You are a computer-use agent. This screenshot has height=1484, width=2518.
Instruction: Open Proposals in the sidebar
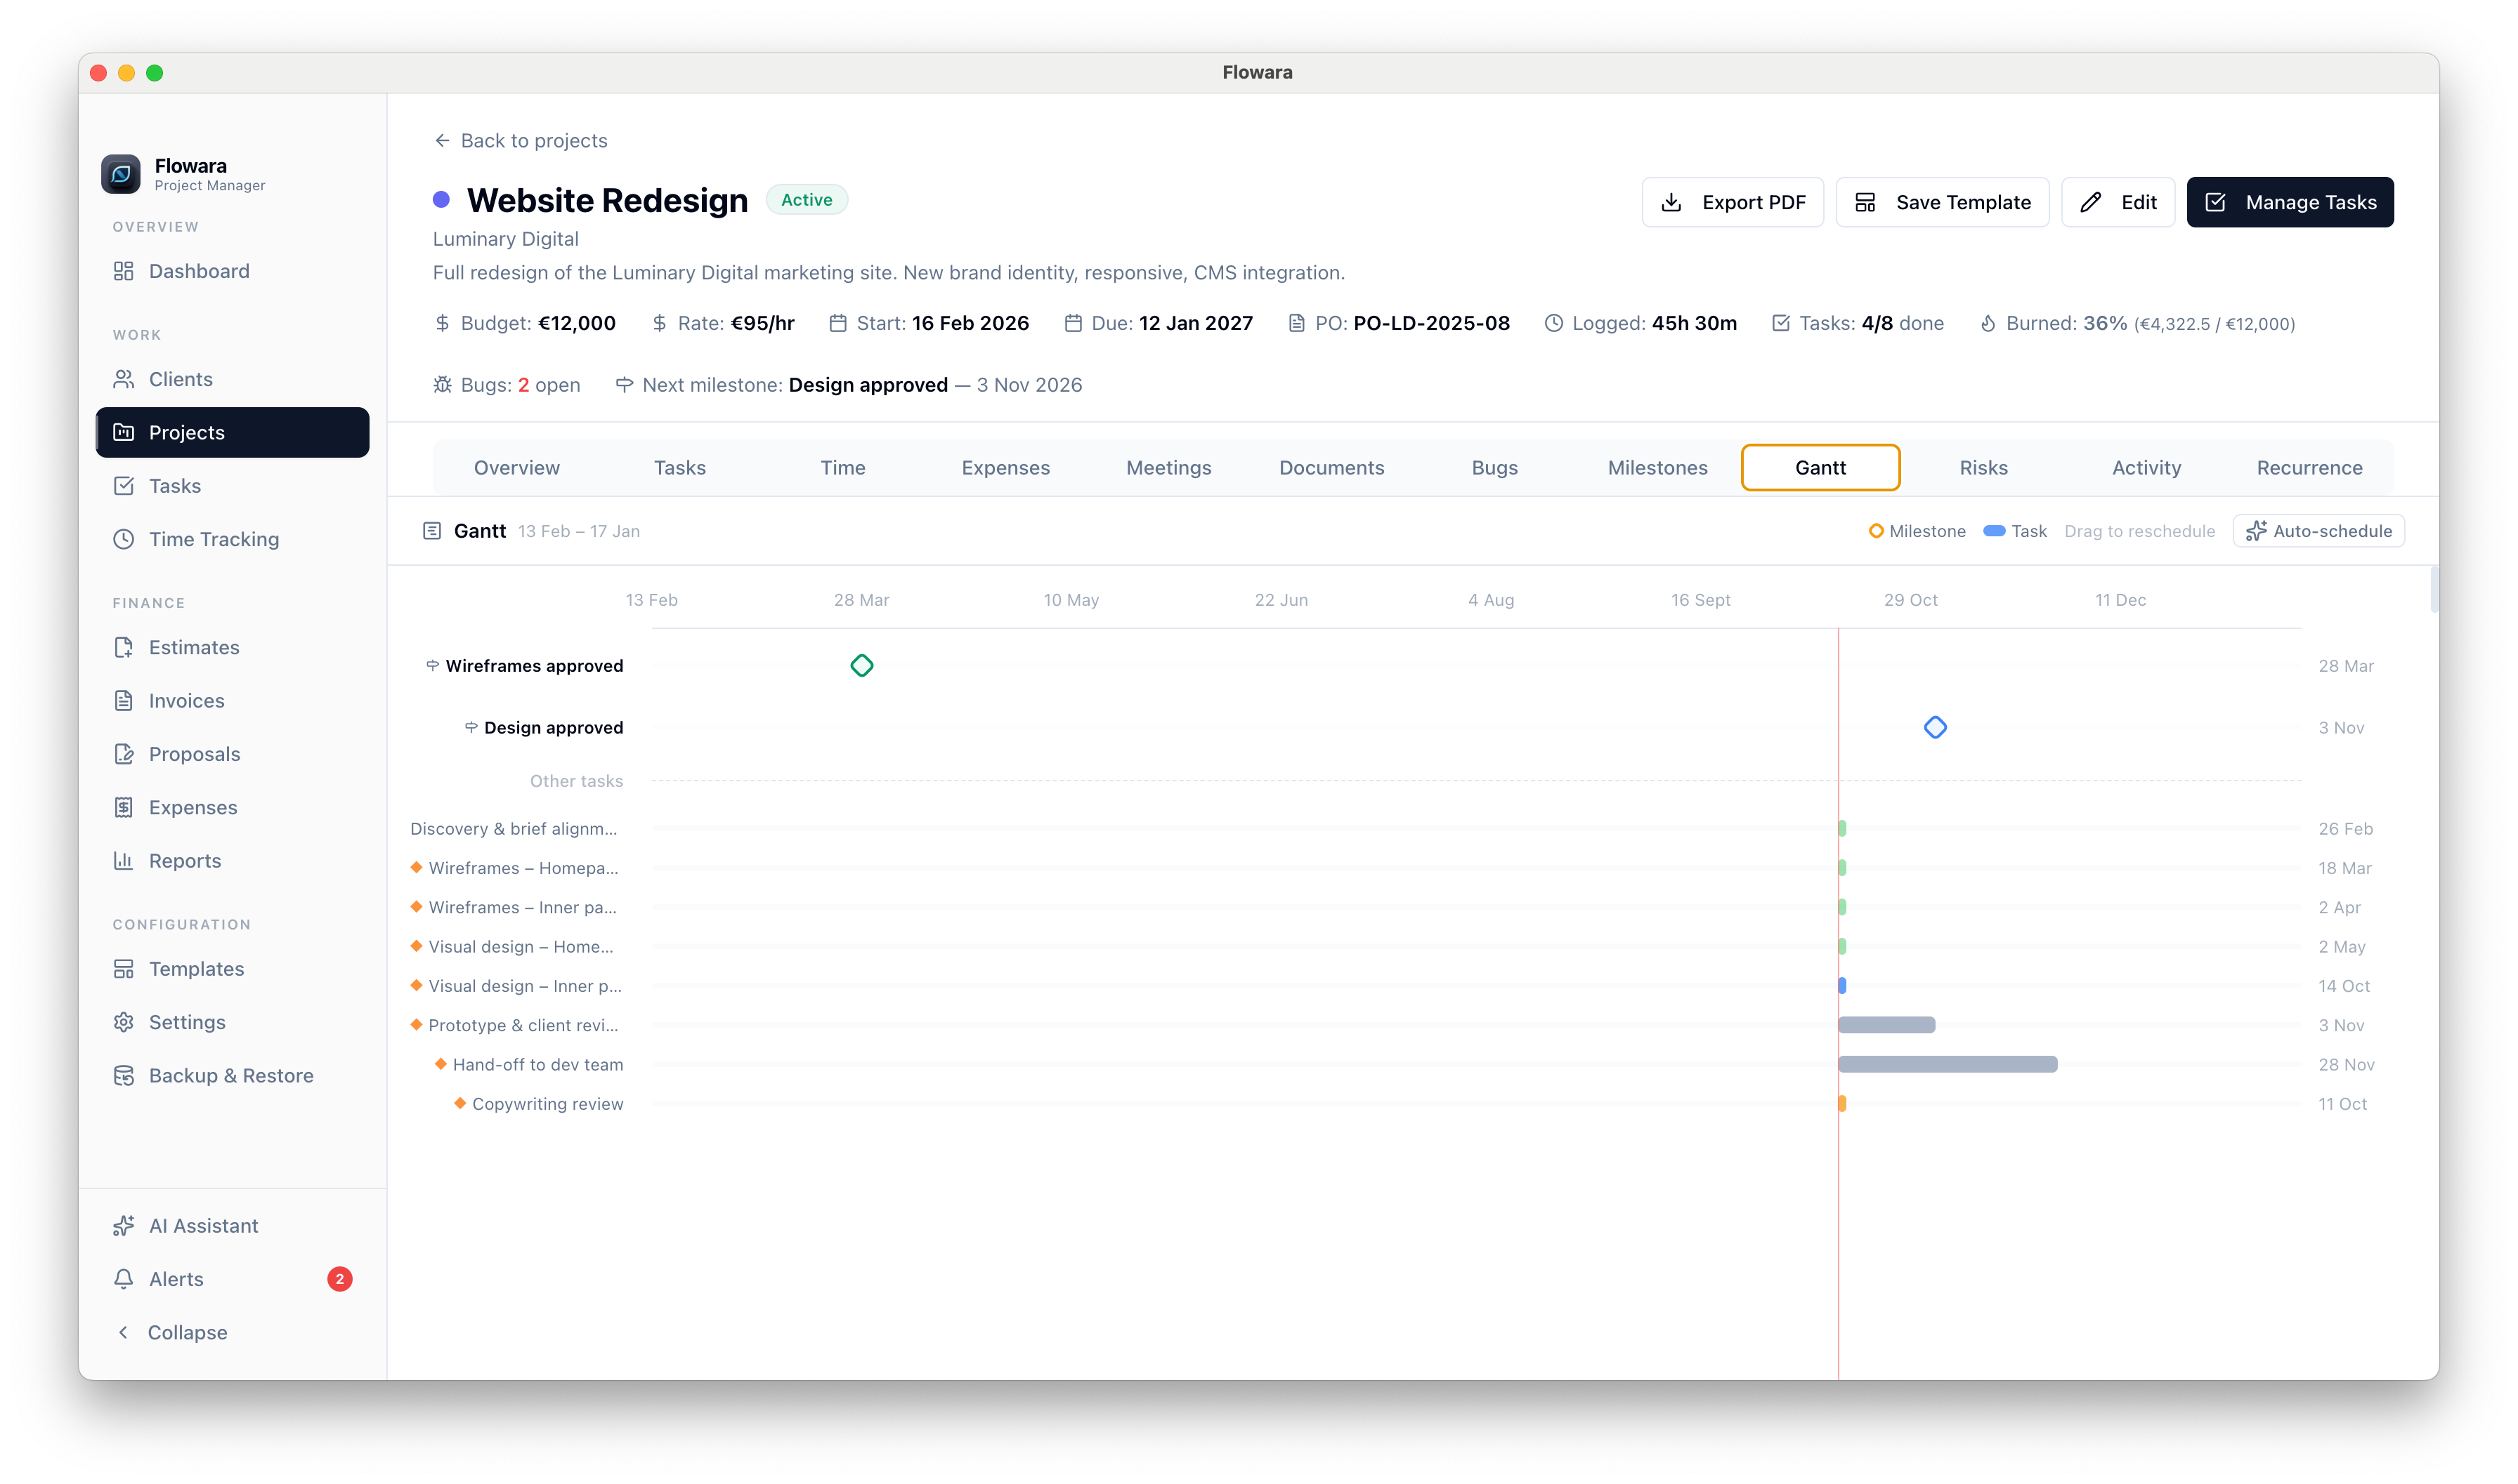tap(232, 754)
